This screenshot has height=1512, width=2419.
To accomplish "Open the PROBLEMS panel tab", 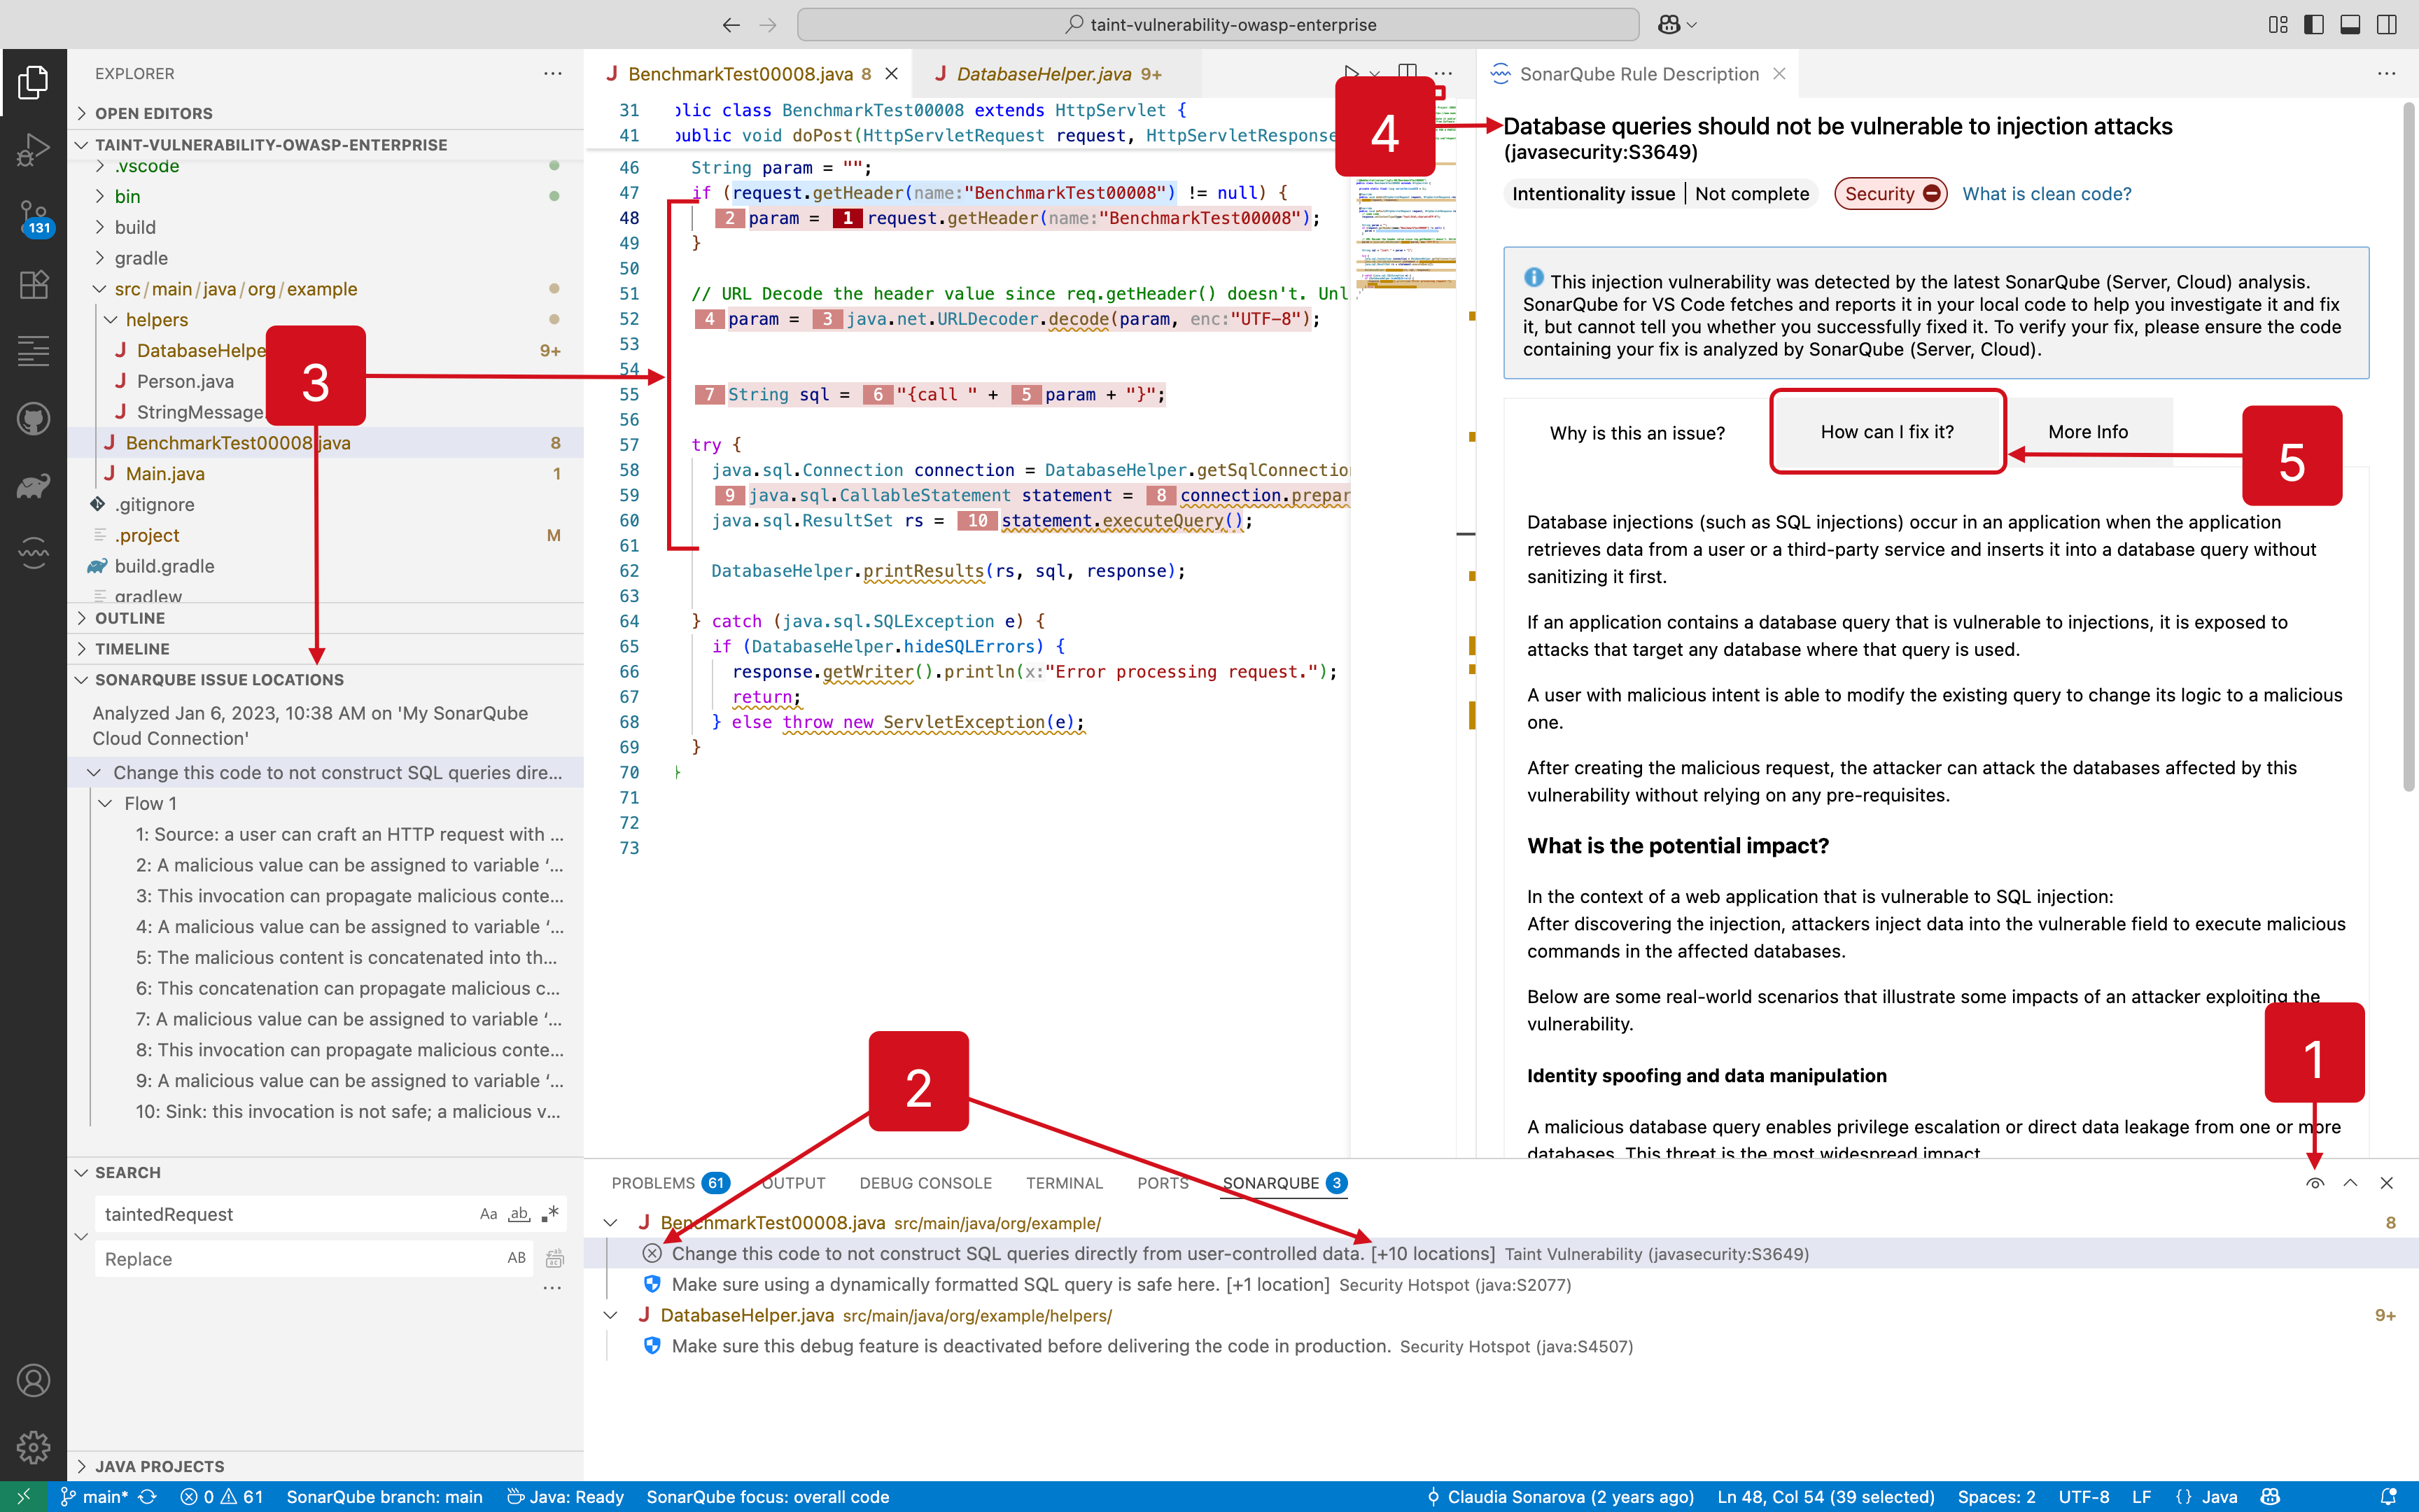I will tap(671, 1183).
